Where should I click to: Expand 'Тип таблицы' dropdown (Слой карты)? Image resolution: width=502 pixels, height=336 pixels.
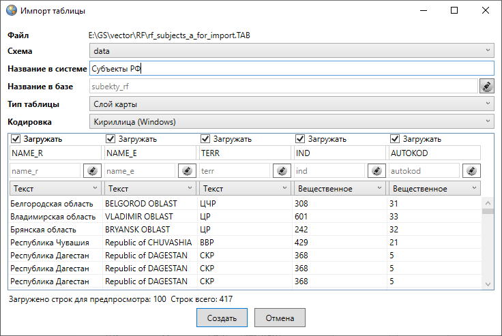(x=291, y=104)
